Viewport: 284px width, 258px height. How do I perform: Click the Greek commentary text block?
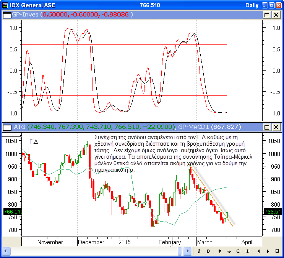point(173,153)
